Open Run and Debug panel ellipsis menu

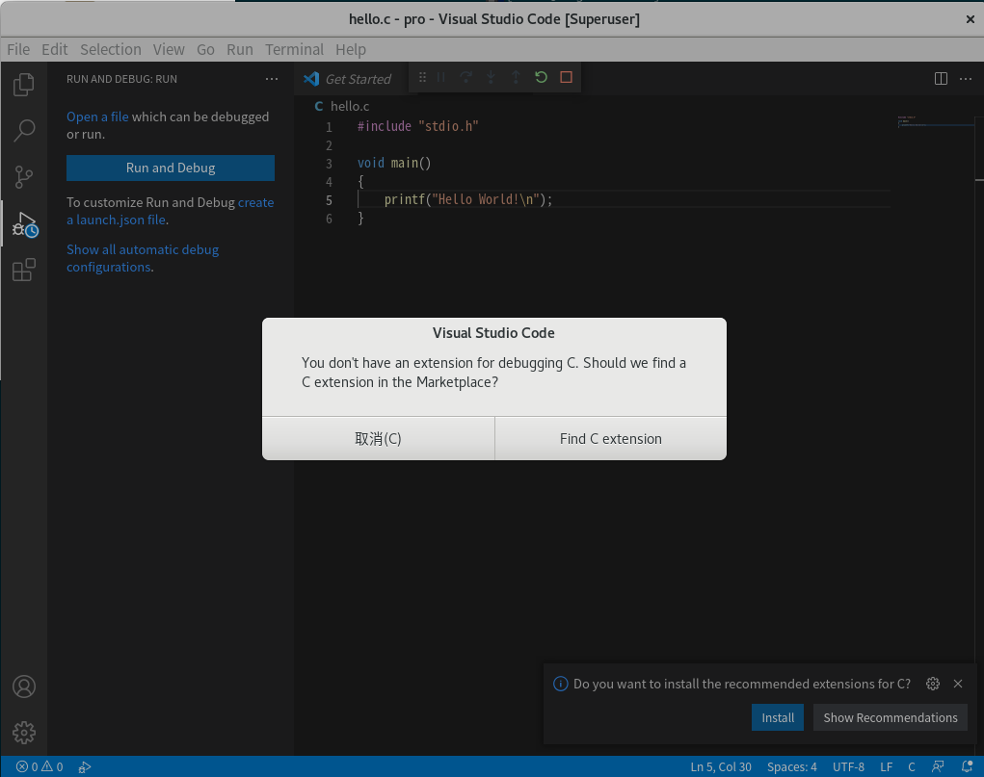click(x=272, y=79)
